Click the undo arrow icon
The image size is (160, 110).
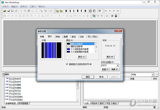(33, 11)
